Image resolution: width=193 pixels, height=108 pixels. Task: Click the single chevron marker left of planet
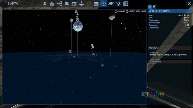(72, 20)
